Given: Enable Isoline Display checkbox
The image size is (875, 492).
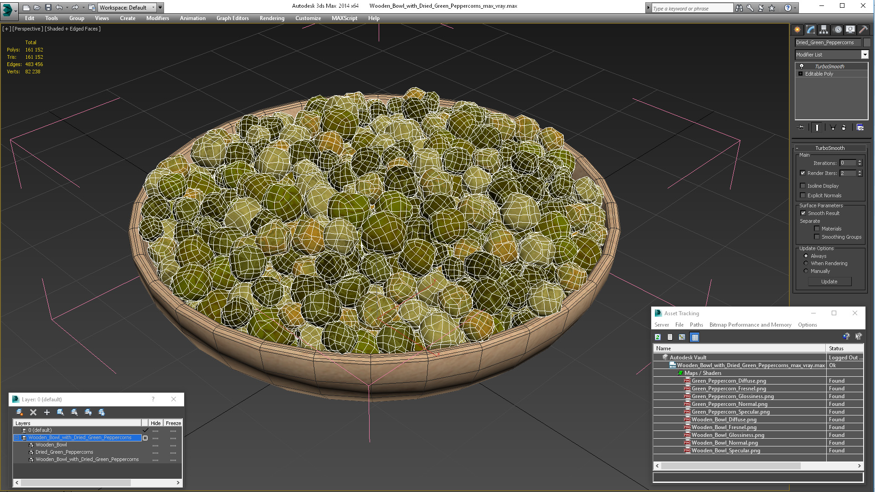Looking at the screenshot, I should point(803,186).
